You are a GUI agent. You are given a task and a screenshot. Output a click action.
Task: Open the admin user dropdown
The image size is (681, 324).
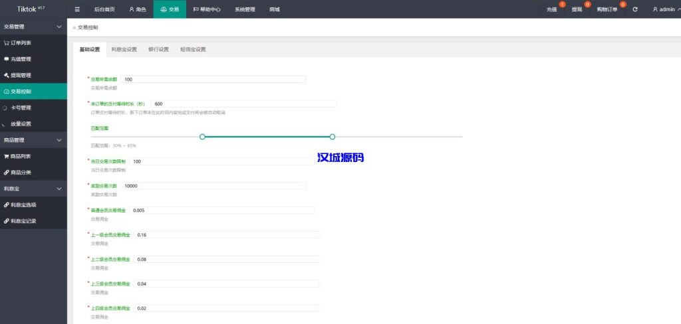663,9
